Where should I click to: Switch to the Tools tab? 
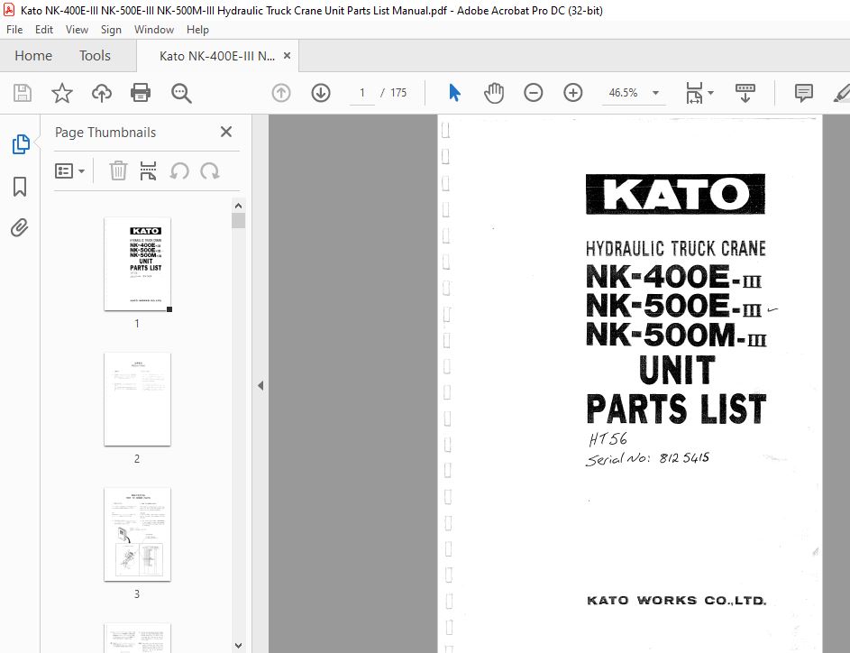pos(95,55)
